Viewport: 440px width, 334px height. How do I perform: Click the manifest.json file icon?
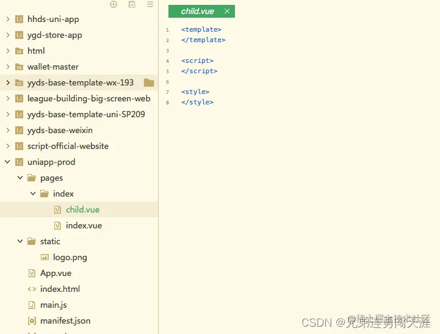pyautogui.click(x=32, y=321)
